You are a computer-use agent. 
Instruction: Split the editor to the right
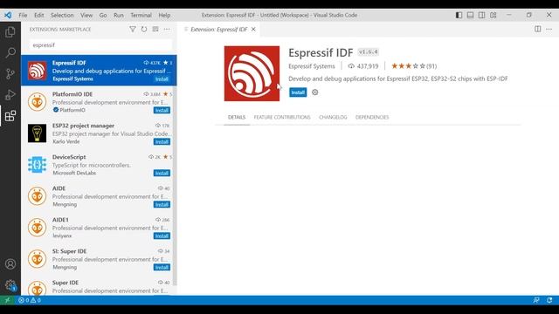point(538,29)
